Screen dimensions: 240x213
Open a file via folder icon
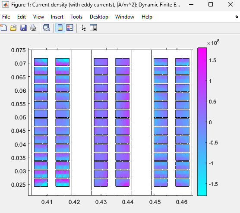13,28
